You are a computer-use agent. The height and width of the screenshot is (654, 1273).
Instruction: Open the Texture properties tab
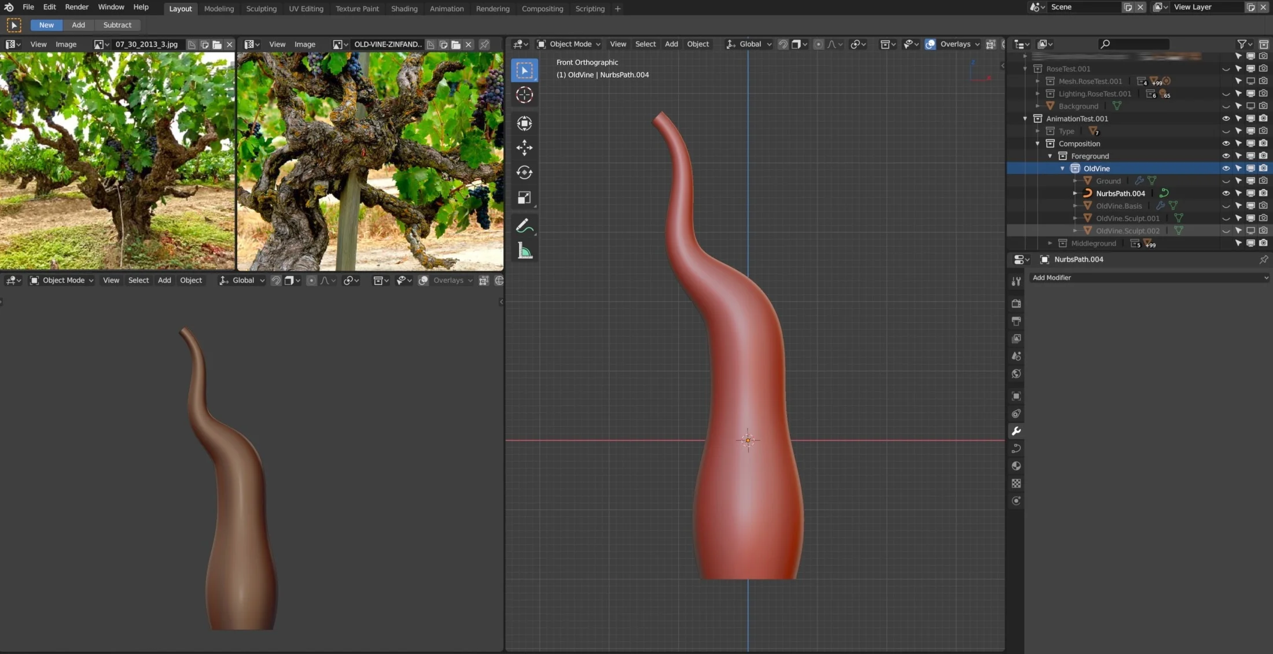[1016, 483]
